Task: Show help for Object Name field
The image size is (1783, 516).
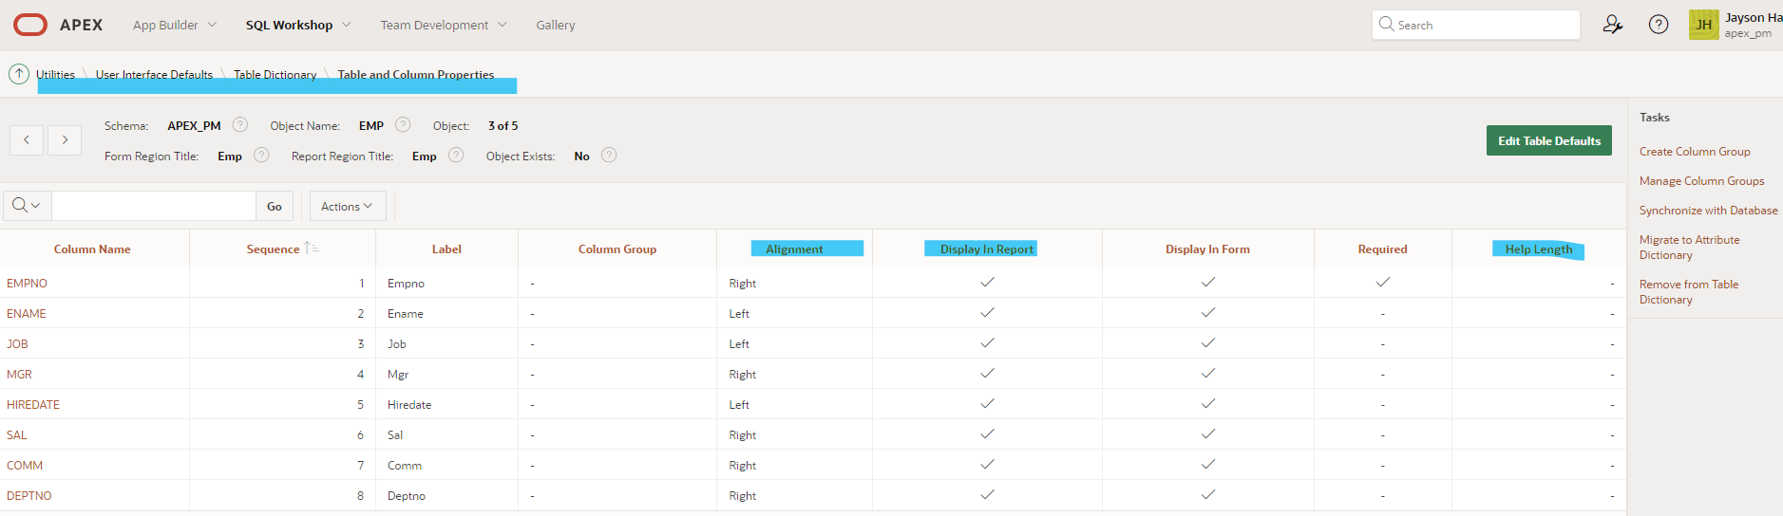Action: click(403, 125)
